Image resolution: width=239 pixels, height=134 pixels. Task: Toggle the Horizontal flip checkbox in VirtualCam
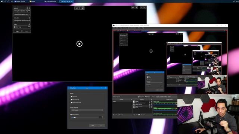click(72, 100)
